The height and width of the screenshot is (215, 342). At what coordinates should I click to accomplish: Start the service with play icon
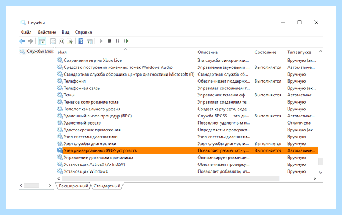[x=101, y=41]
